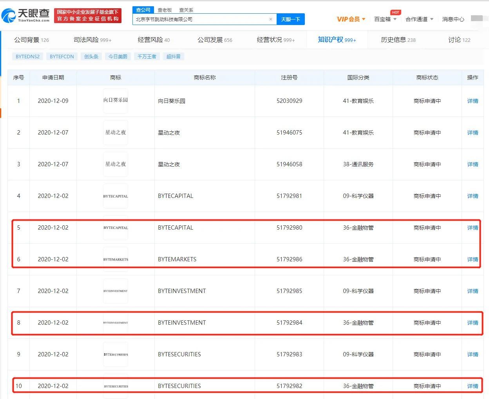489x399 pixels.
Task: Click the BYTEDNS2 tag link
Action: [x=27, y=56]
